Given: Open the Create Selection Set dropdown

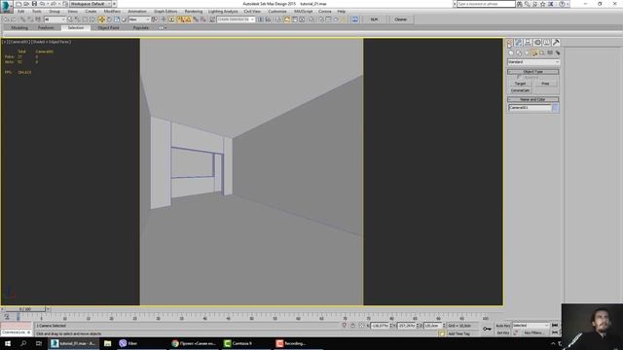Looking at the screenshot, I should (x=236, y=19).
